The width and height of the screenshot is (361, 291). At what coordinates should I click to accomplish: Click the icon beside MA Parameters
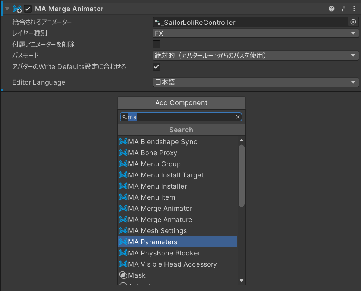[123, 242]
